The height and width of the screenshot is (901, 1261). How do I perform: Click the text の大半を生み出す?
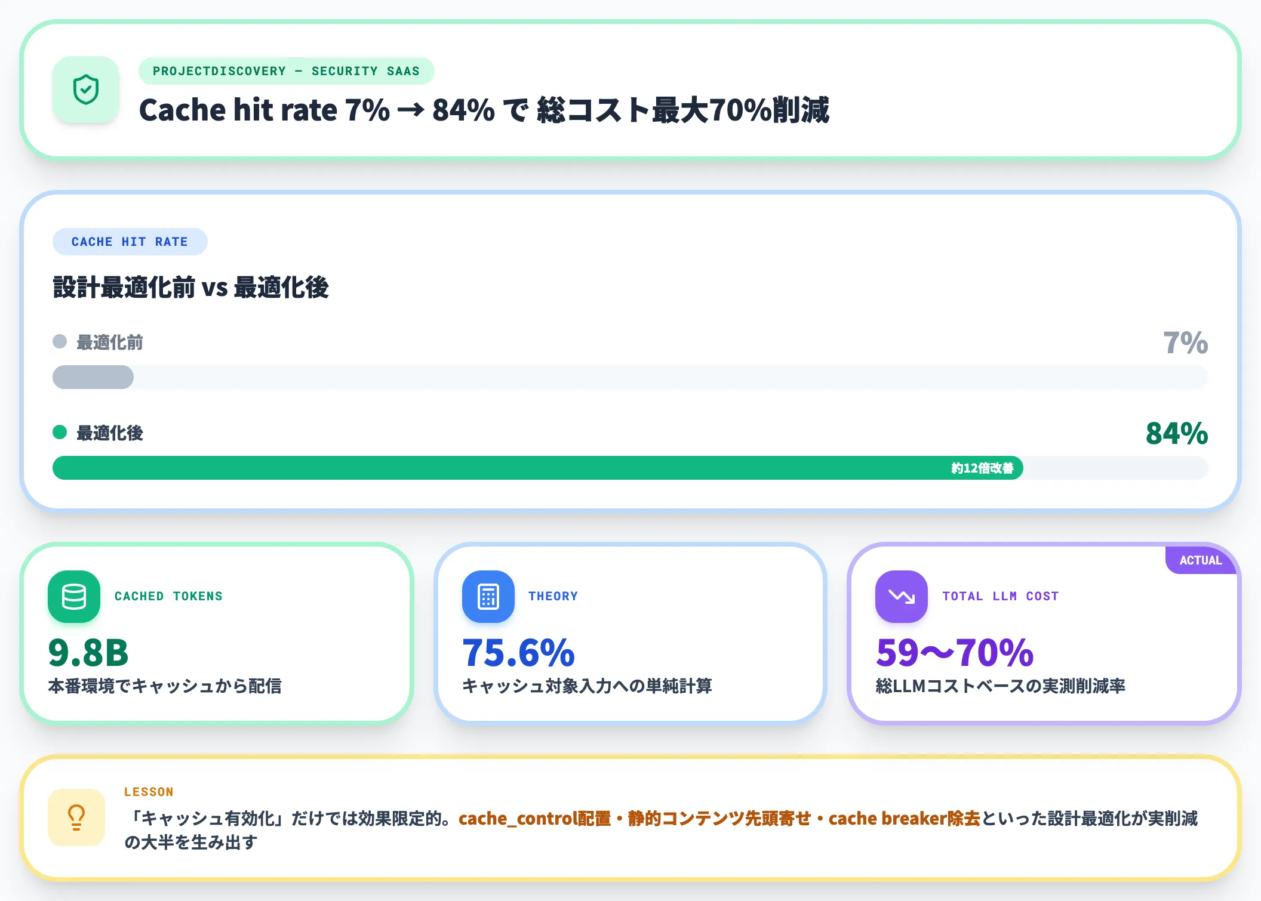(x=191, y=842)
